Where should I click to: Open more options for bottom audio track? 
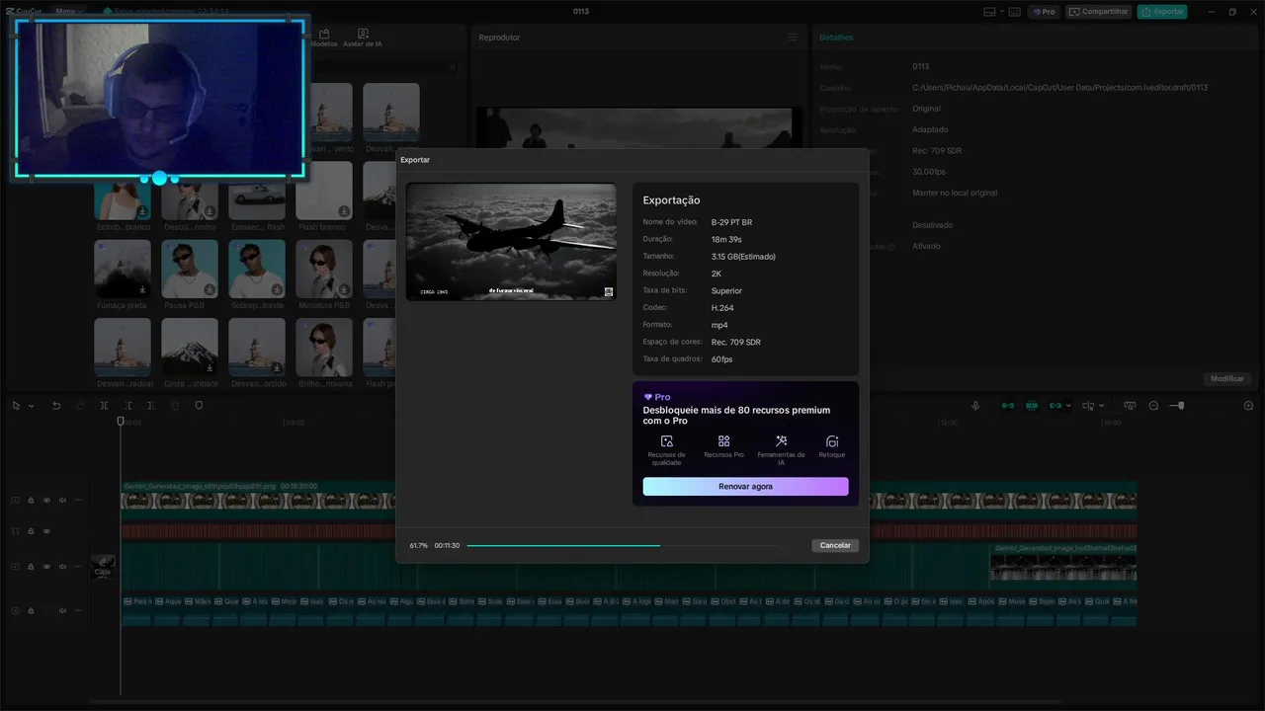[x=78, y=610]
